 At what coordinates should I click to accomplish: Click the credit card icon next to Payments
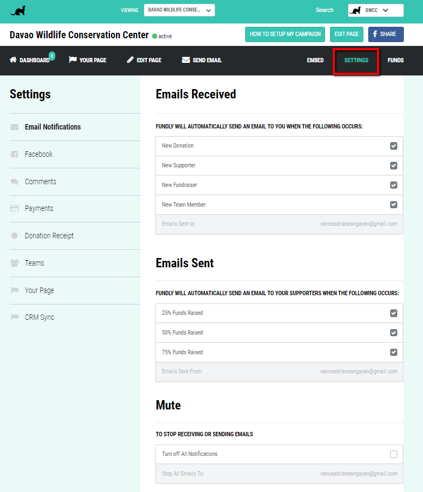(x=14, y=208)
